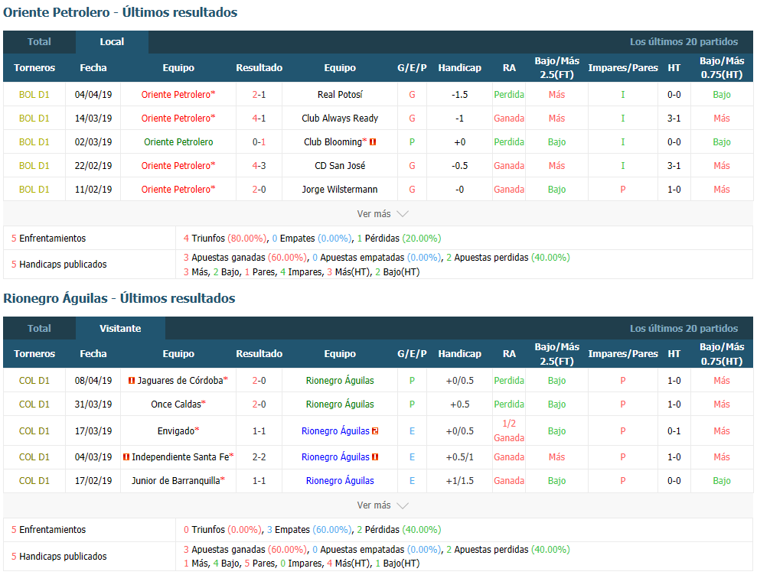Click result 4-3 against CD San José
Image resolution: width=757 pixels, height=575 pixels.
point(259,165)
